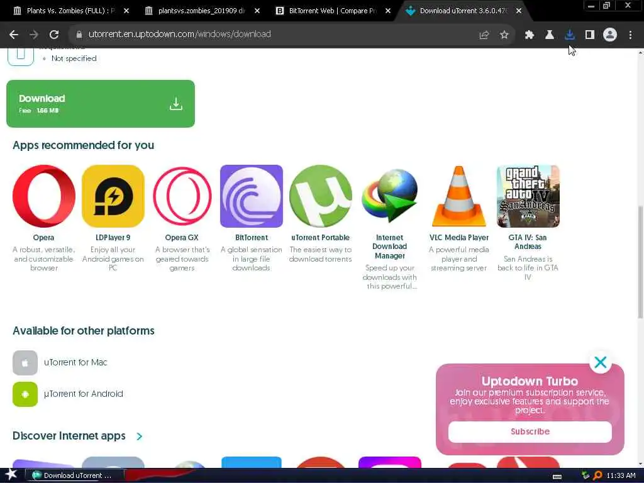Click the BitTorrent title link
This screenshot has height=483, width=644.
[252, 237]
